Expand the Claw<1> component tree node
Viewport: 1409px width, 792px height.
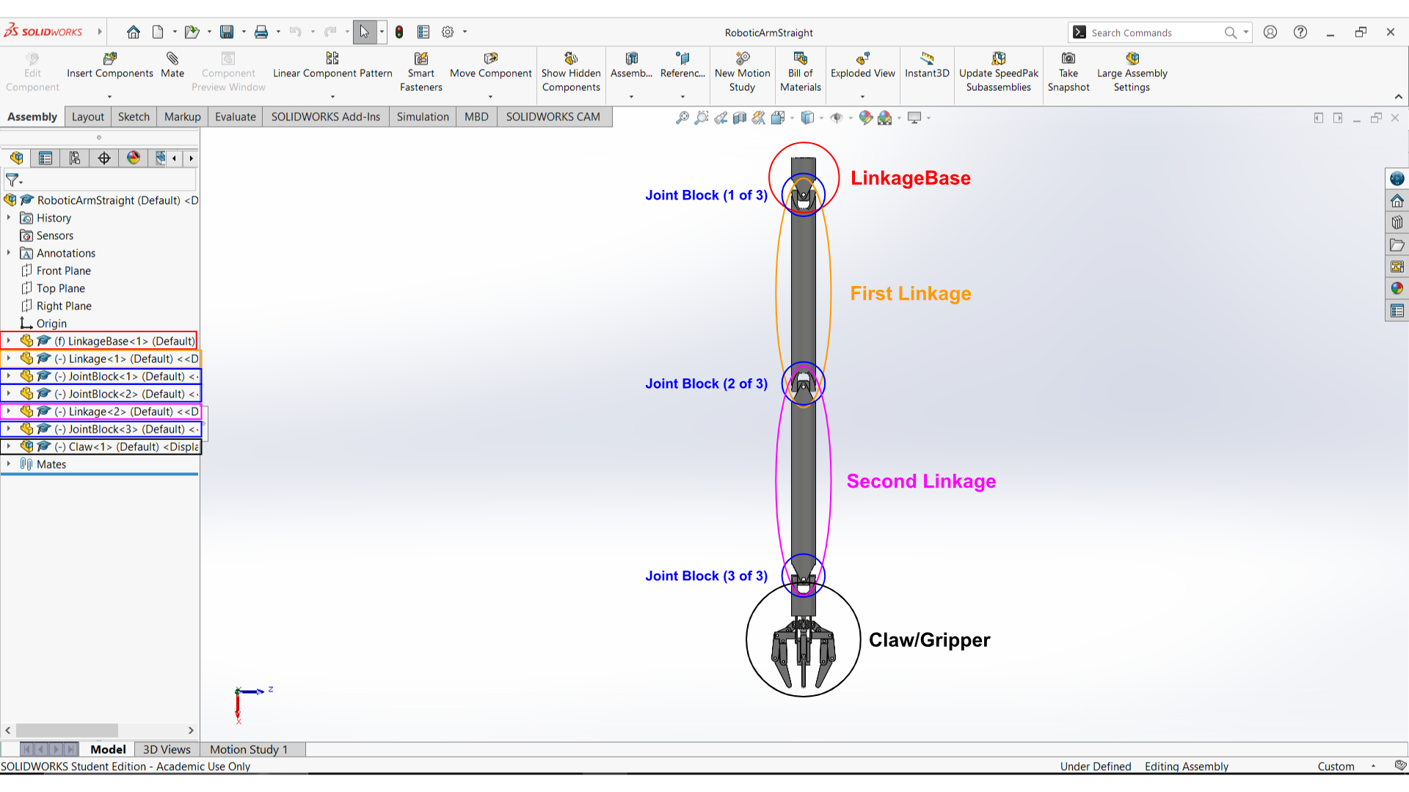point(9,447)
